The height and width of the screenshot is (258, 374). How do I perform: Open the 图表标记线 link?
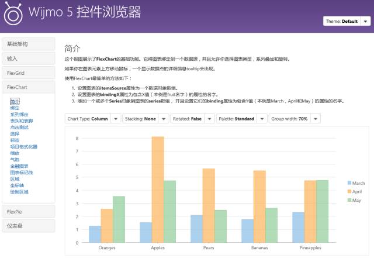(x=22, y=173)
